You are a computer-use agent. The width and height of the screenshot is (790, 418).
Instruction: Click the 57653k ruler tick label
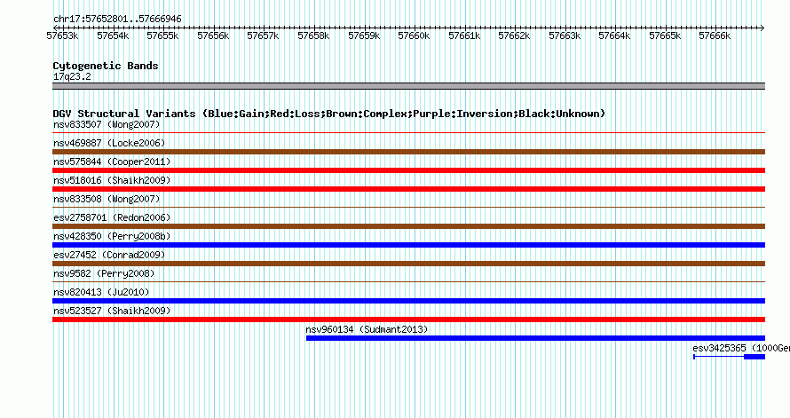(62, 35)
